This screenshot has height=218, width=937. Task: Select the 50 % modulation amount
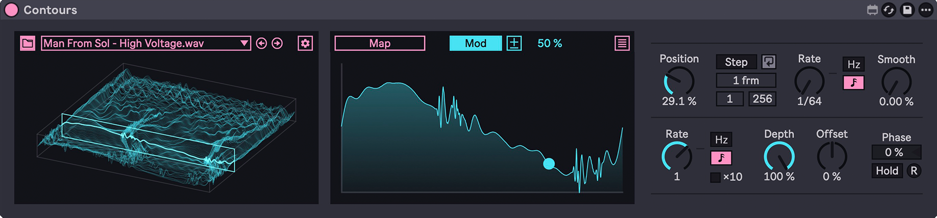(x=550, y=43)
